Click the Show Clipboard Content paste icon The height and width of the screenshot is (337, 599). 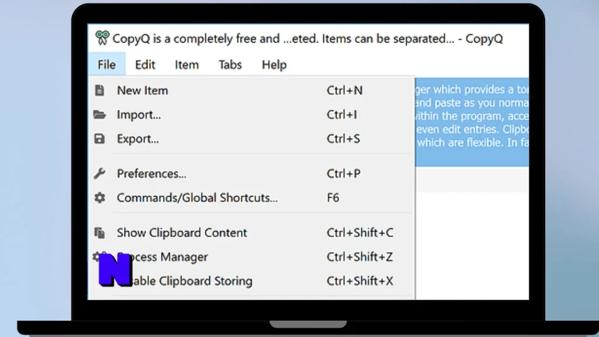tap(99, 232)
